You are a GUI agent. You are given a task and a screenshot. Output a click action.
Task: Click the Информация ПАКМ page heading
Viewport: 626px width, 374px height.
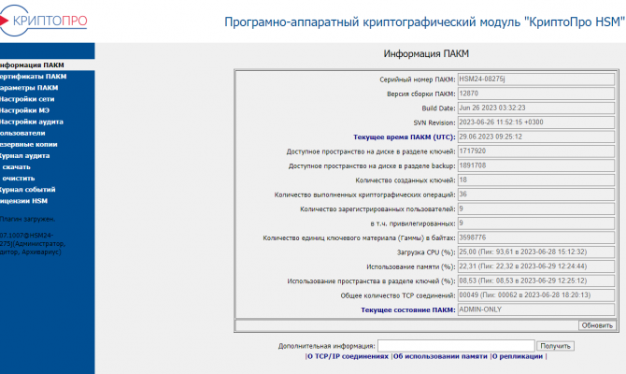pos(426,53)
